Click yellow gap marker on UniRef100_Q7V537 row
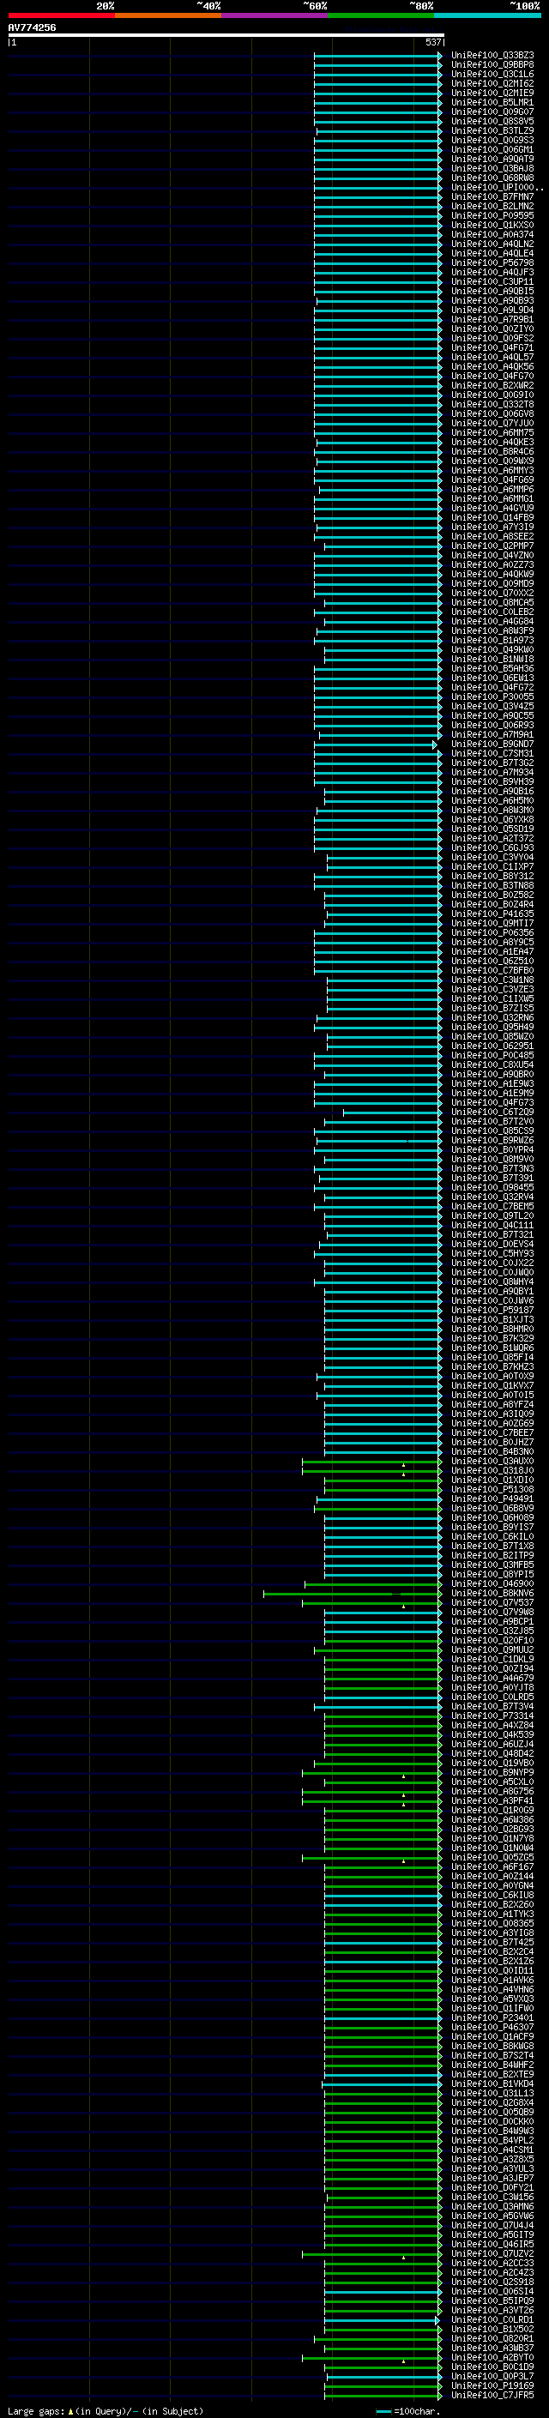The height and width of the screenshot is (2418, 549). (x=403, y=1606)
